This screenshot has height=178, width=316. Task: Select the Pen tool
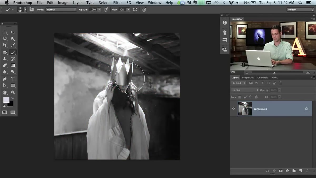5,79
